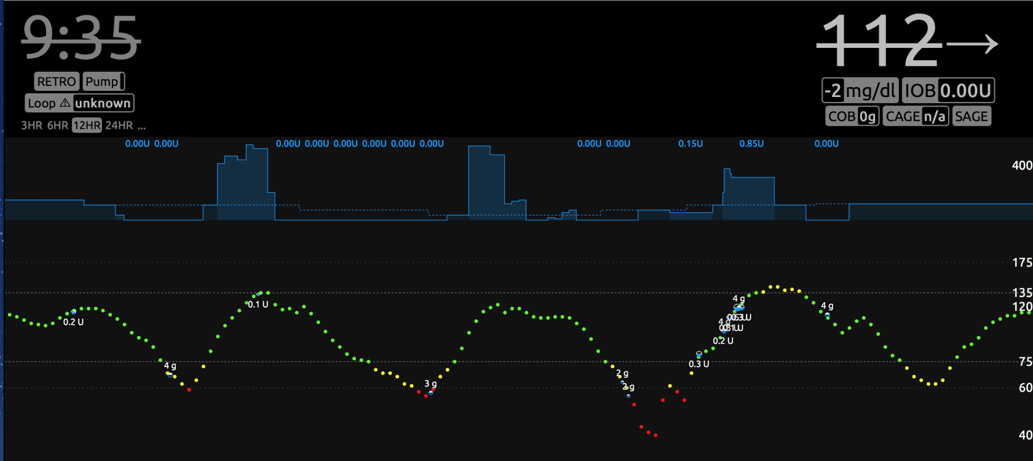Viewport: 1033px width, 461px height.
Task: Open the Pump status pill
Action: [103, 82]
